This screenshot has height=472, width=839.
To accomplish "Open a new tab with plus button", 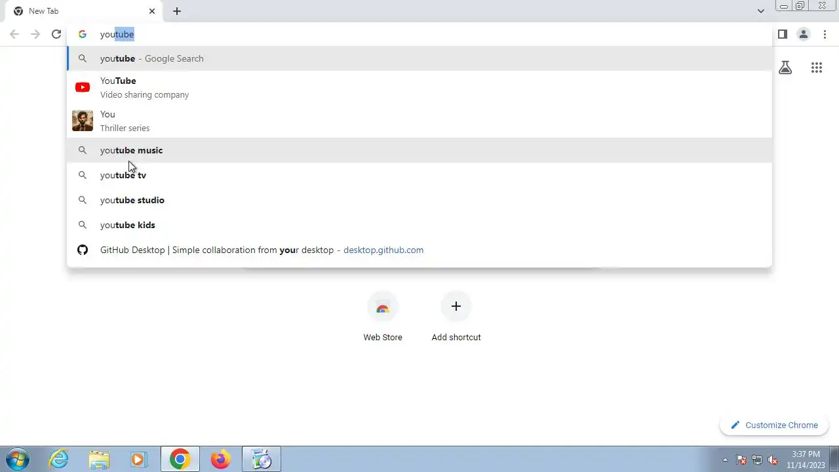I will pyautogui.click(x=177, y=11).
